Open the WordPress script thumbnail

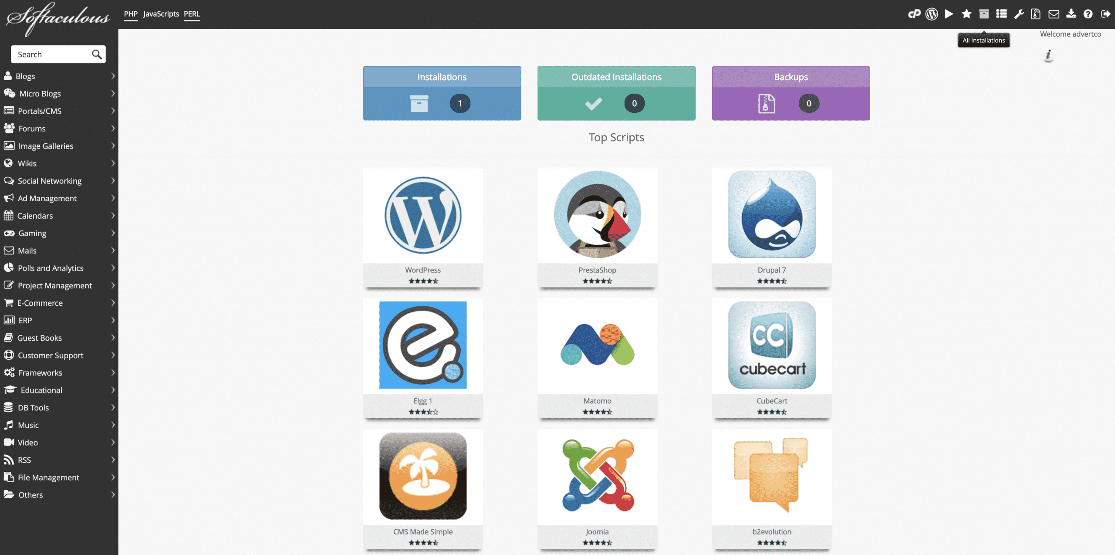point(423,215)
